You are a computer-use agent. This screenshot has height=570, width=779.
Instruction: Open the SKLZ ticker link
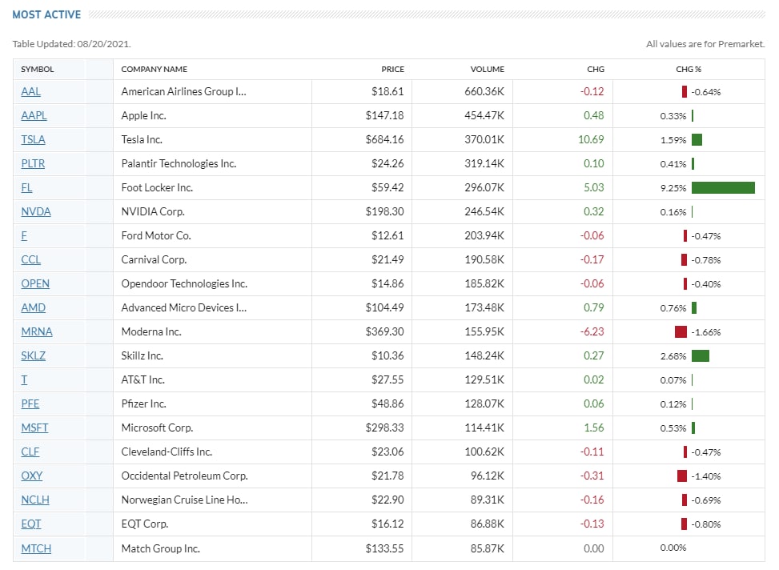34,355
